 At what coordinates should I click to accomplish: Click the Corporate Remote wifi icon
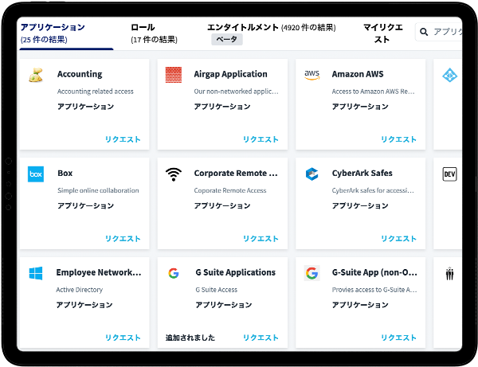(174, 174)
